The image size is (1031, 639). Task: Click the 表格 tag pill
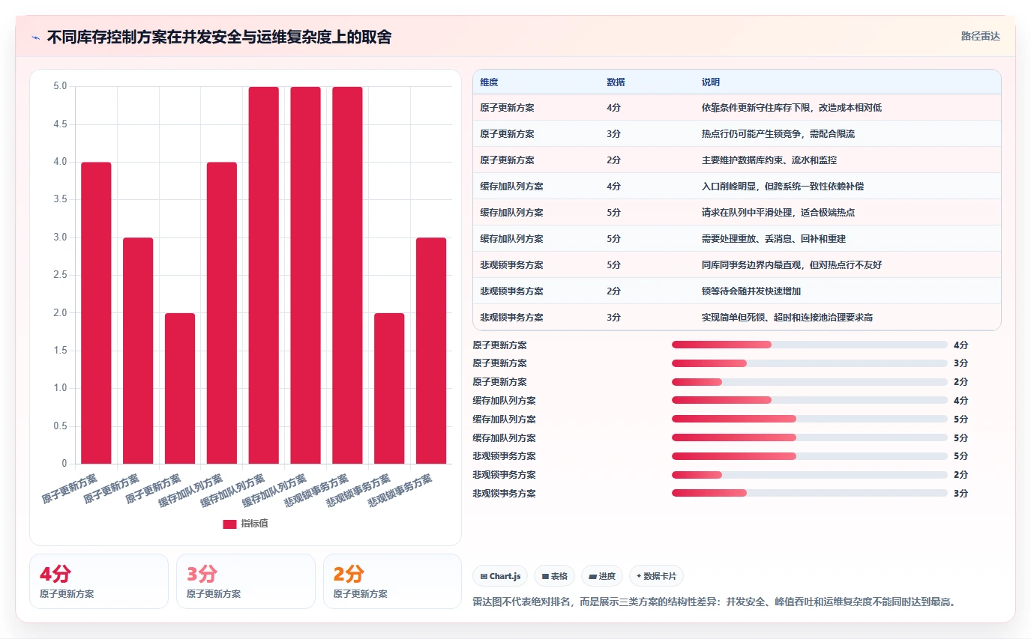554,576
